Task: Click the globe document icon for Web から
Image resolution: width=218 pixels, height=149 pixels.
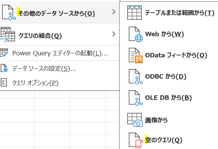Action: pos(136,34)
